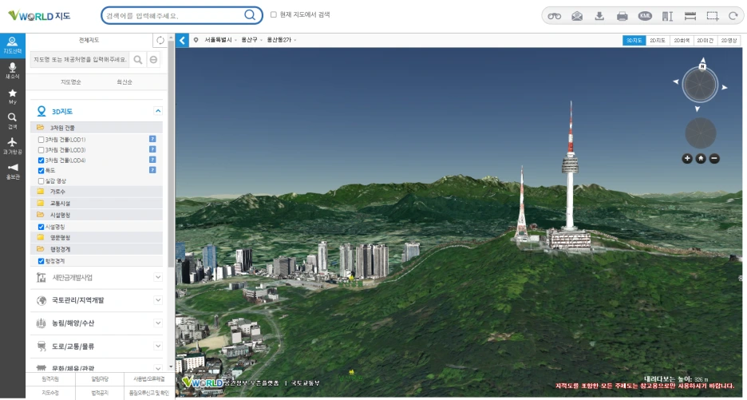Open the 원격지원 link
This screenshot has height=400, width=747.
(x=50, y=379)
